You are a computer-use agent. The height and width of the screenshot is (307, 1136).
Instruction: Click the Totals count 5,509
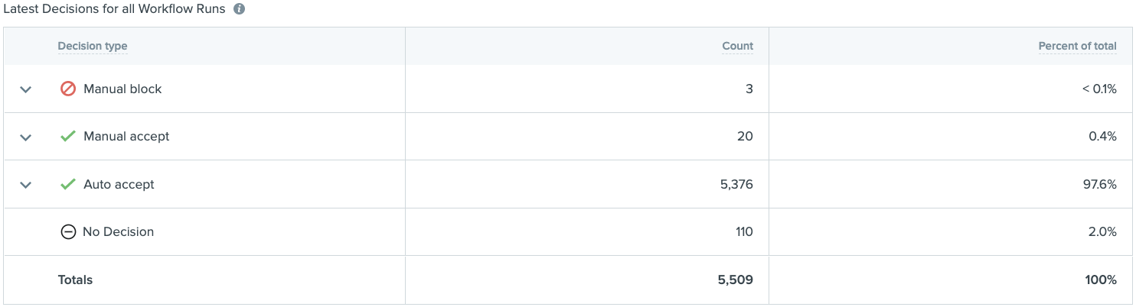[736, 280]
